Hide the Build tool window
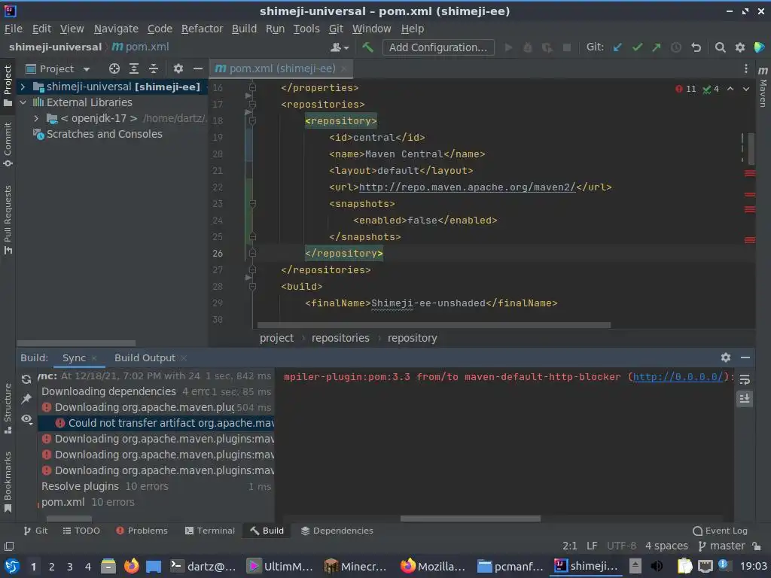The width and height of the screenshot is (771, 578). (745, 357)
